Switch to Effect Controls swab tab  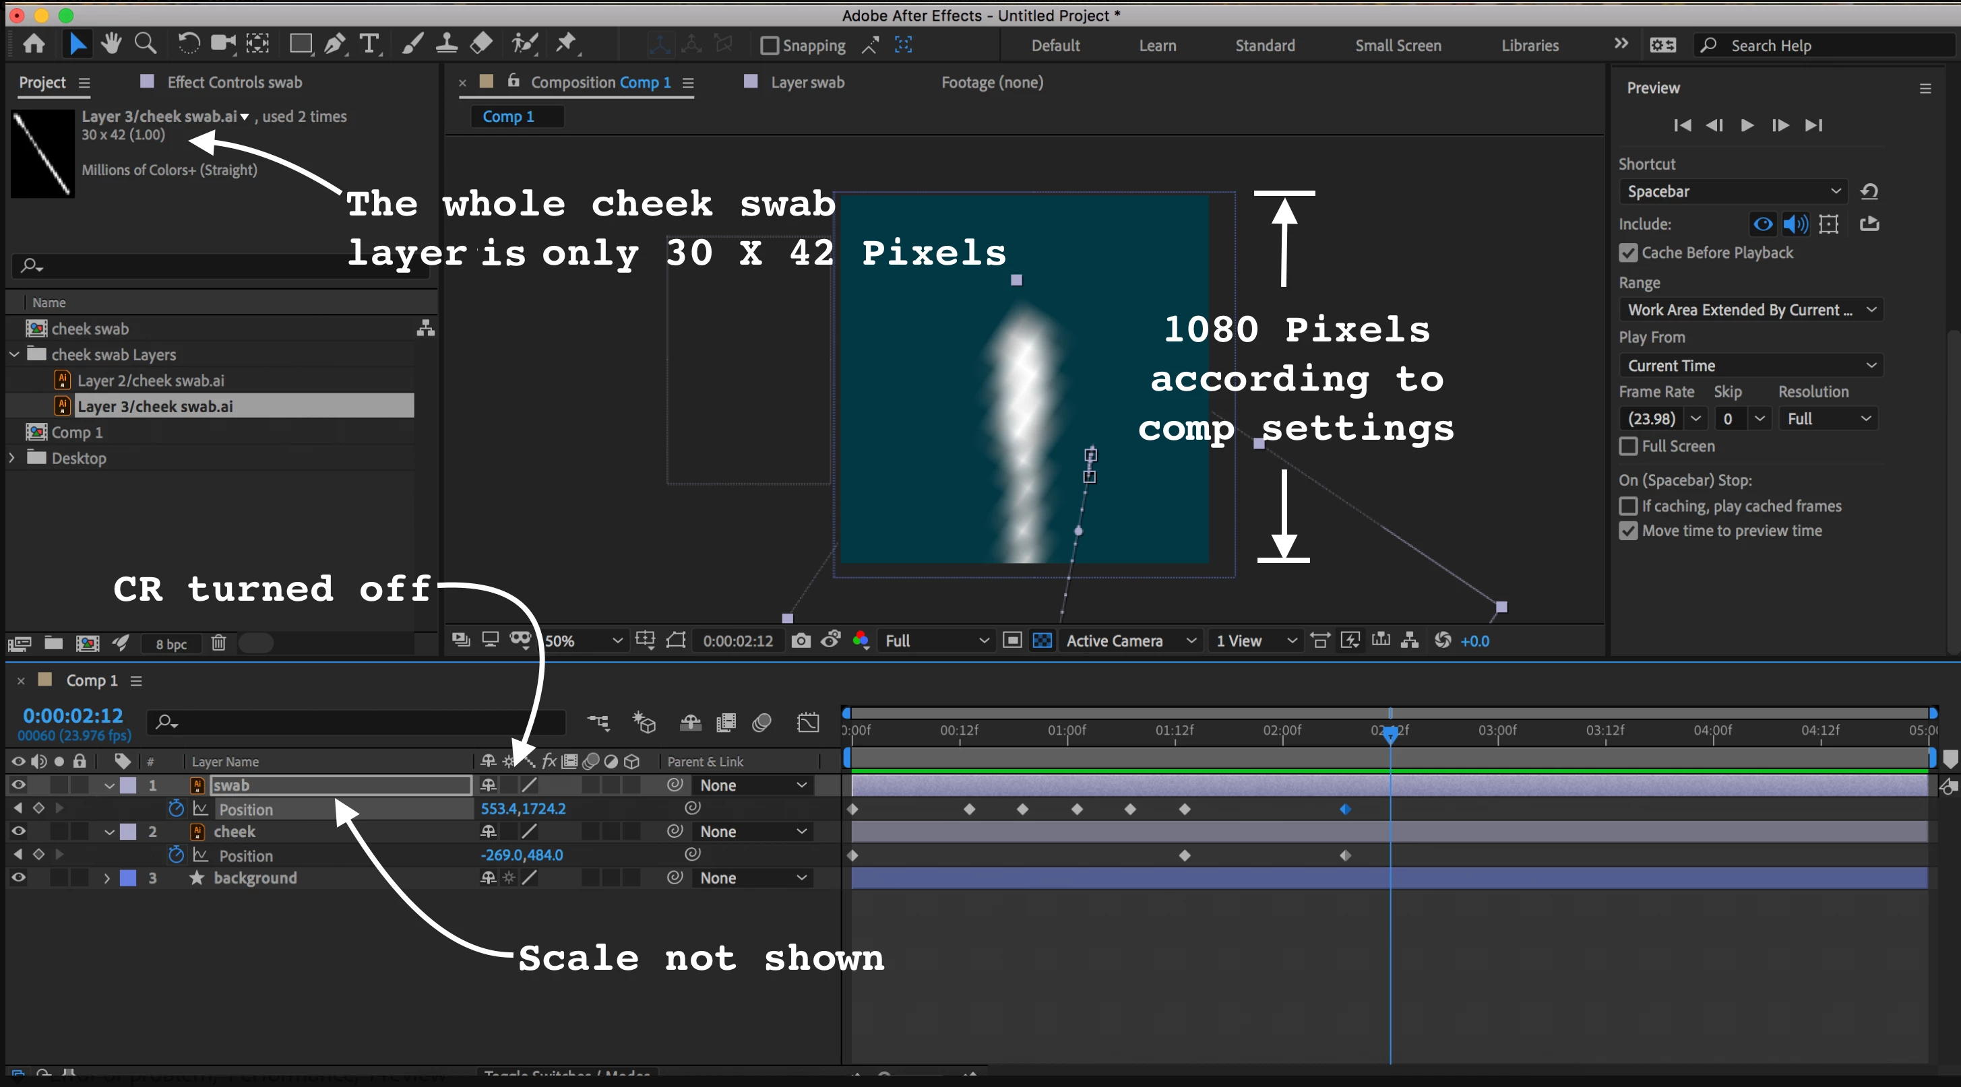click(234, 82)
